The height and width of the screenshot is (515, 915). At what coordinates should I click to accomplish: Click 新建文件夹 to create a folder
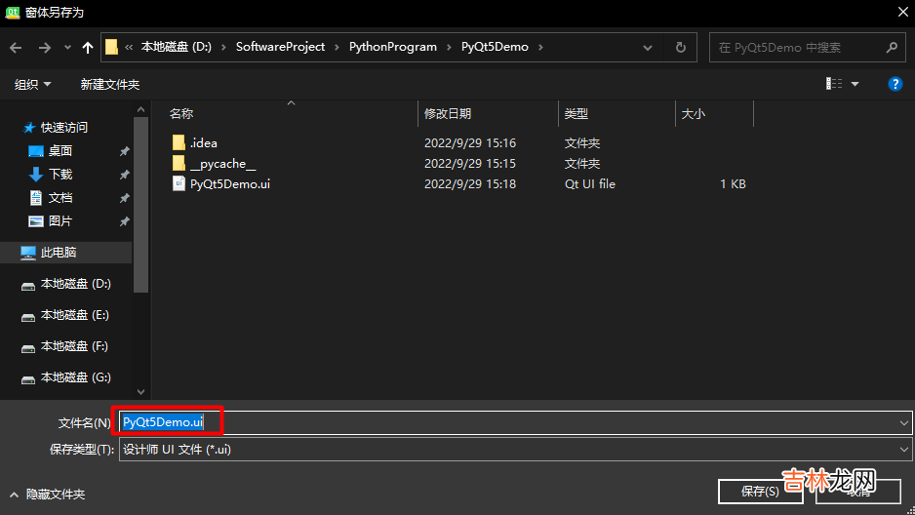[109, 85]
